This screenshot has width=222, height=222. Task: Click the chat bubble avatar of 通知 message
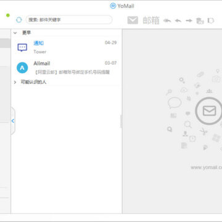tap(22, 47)
